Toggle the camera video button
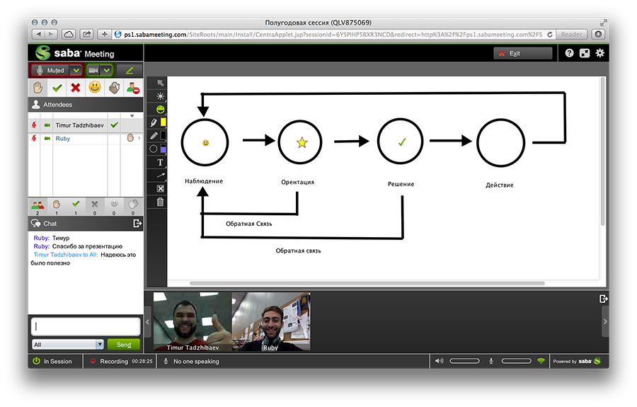This screenshot has height=407, width=637. pos(93,70)
